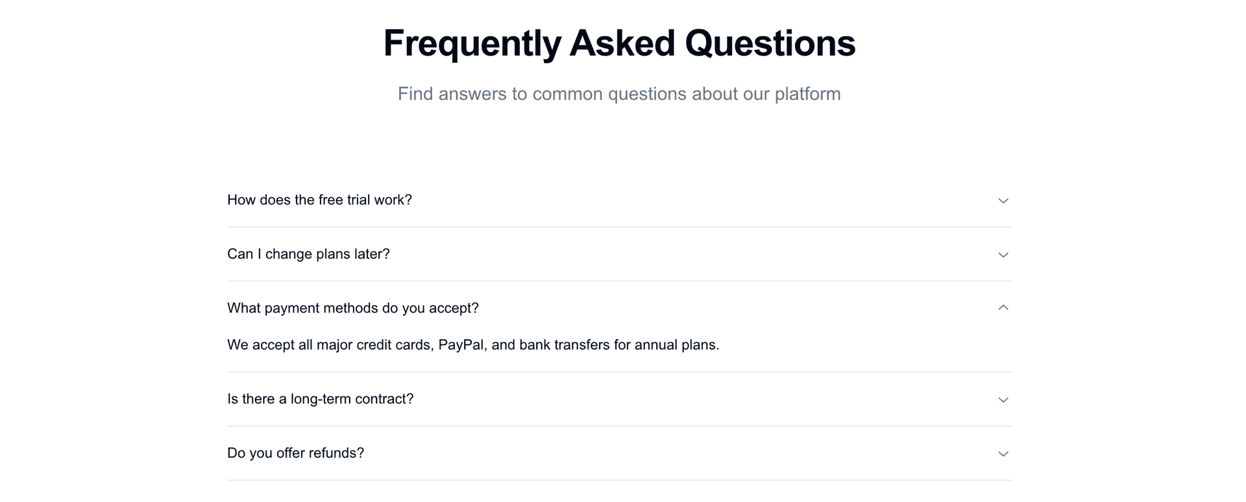
Task: Click the platform description subtitle text
Action: click(x=618, y=94)
